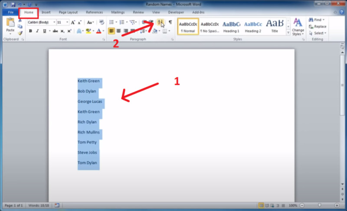Open Word Help question mark icon
347x211 pixels.
(x=342, y=13)
